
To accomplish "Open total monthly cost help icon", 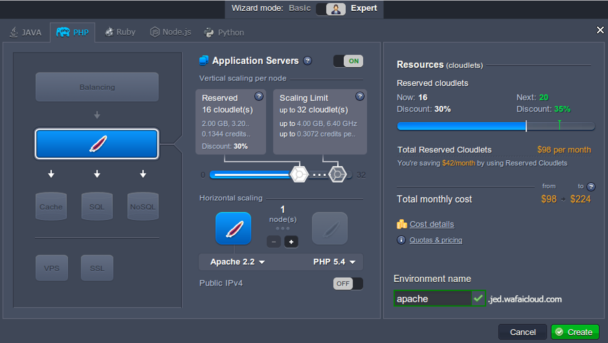I will pyautogui.click(x=591, y=187).
